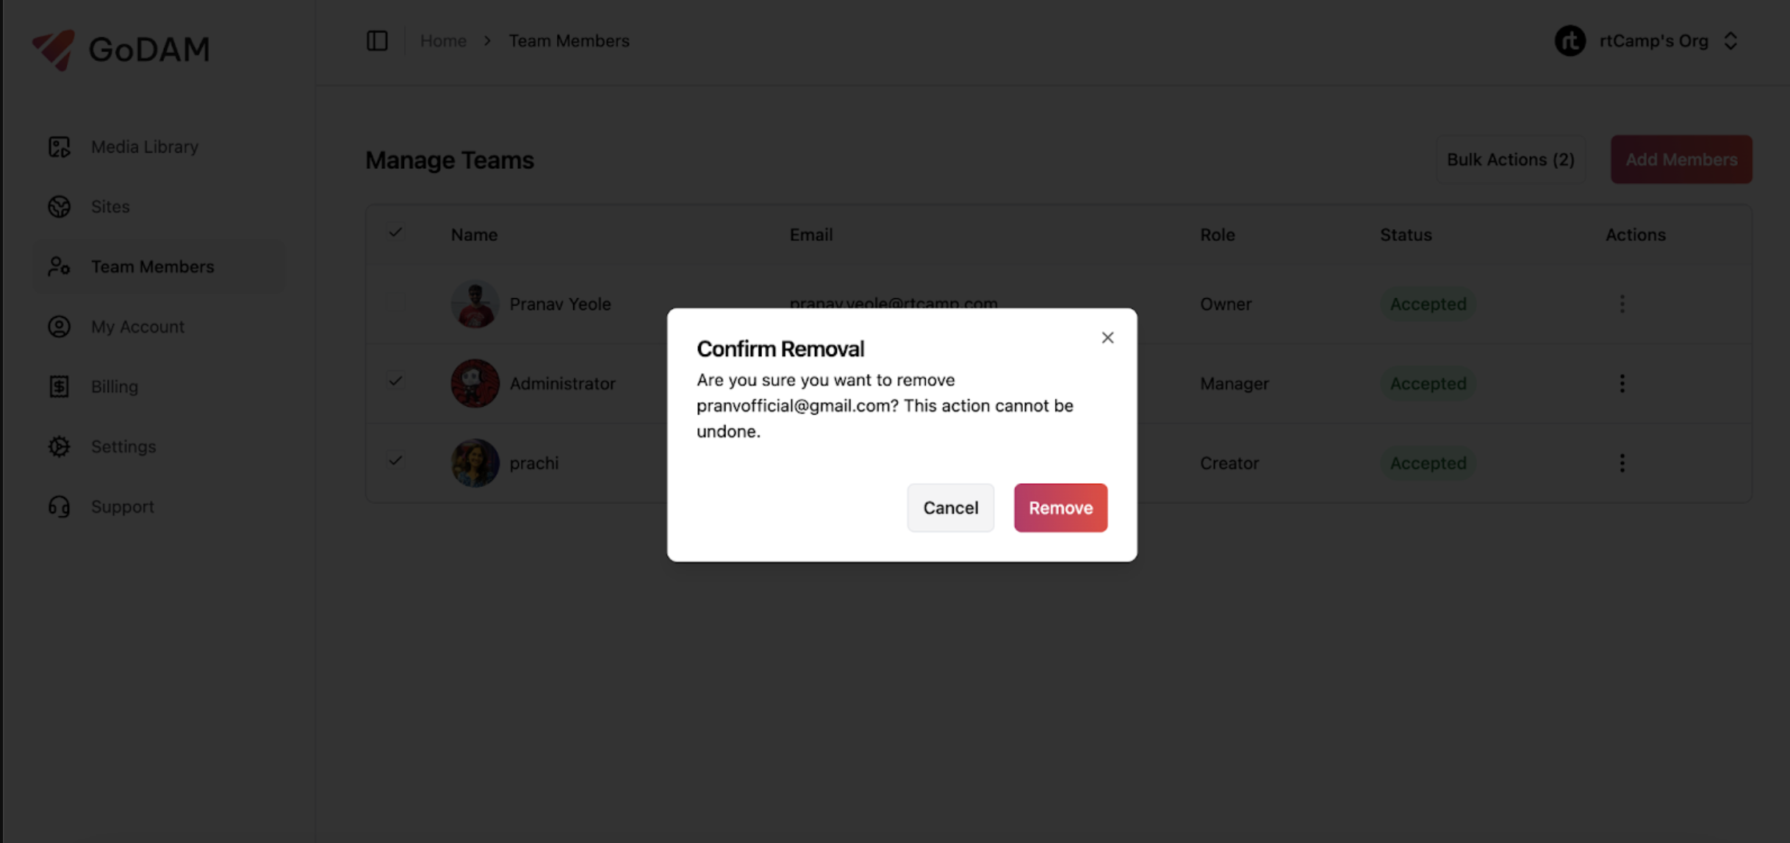Viewport: 1790px width, 843px height.
Task: Click the GoDAM logo icon
Action: point(54,49)
